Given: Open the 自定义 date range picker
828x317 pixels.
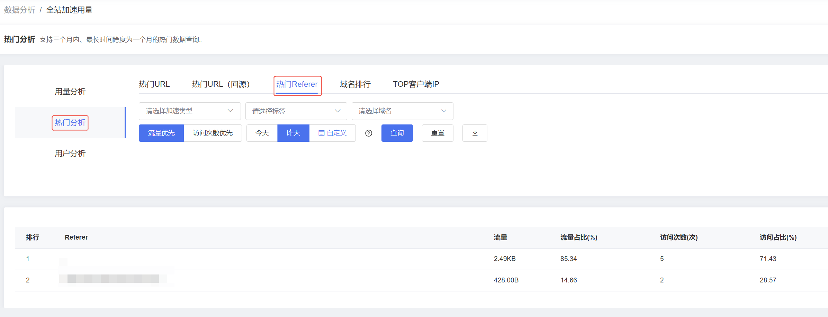Looking at the screenshot, I should coord(332,133).
